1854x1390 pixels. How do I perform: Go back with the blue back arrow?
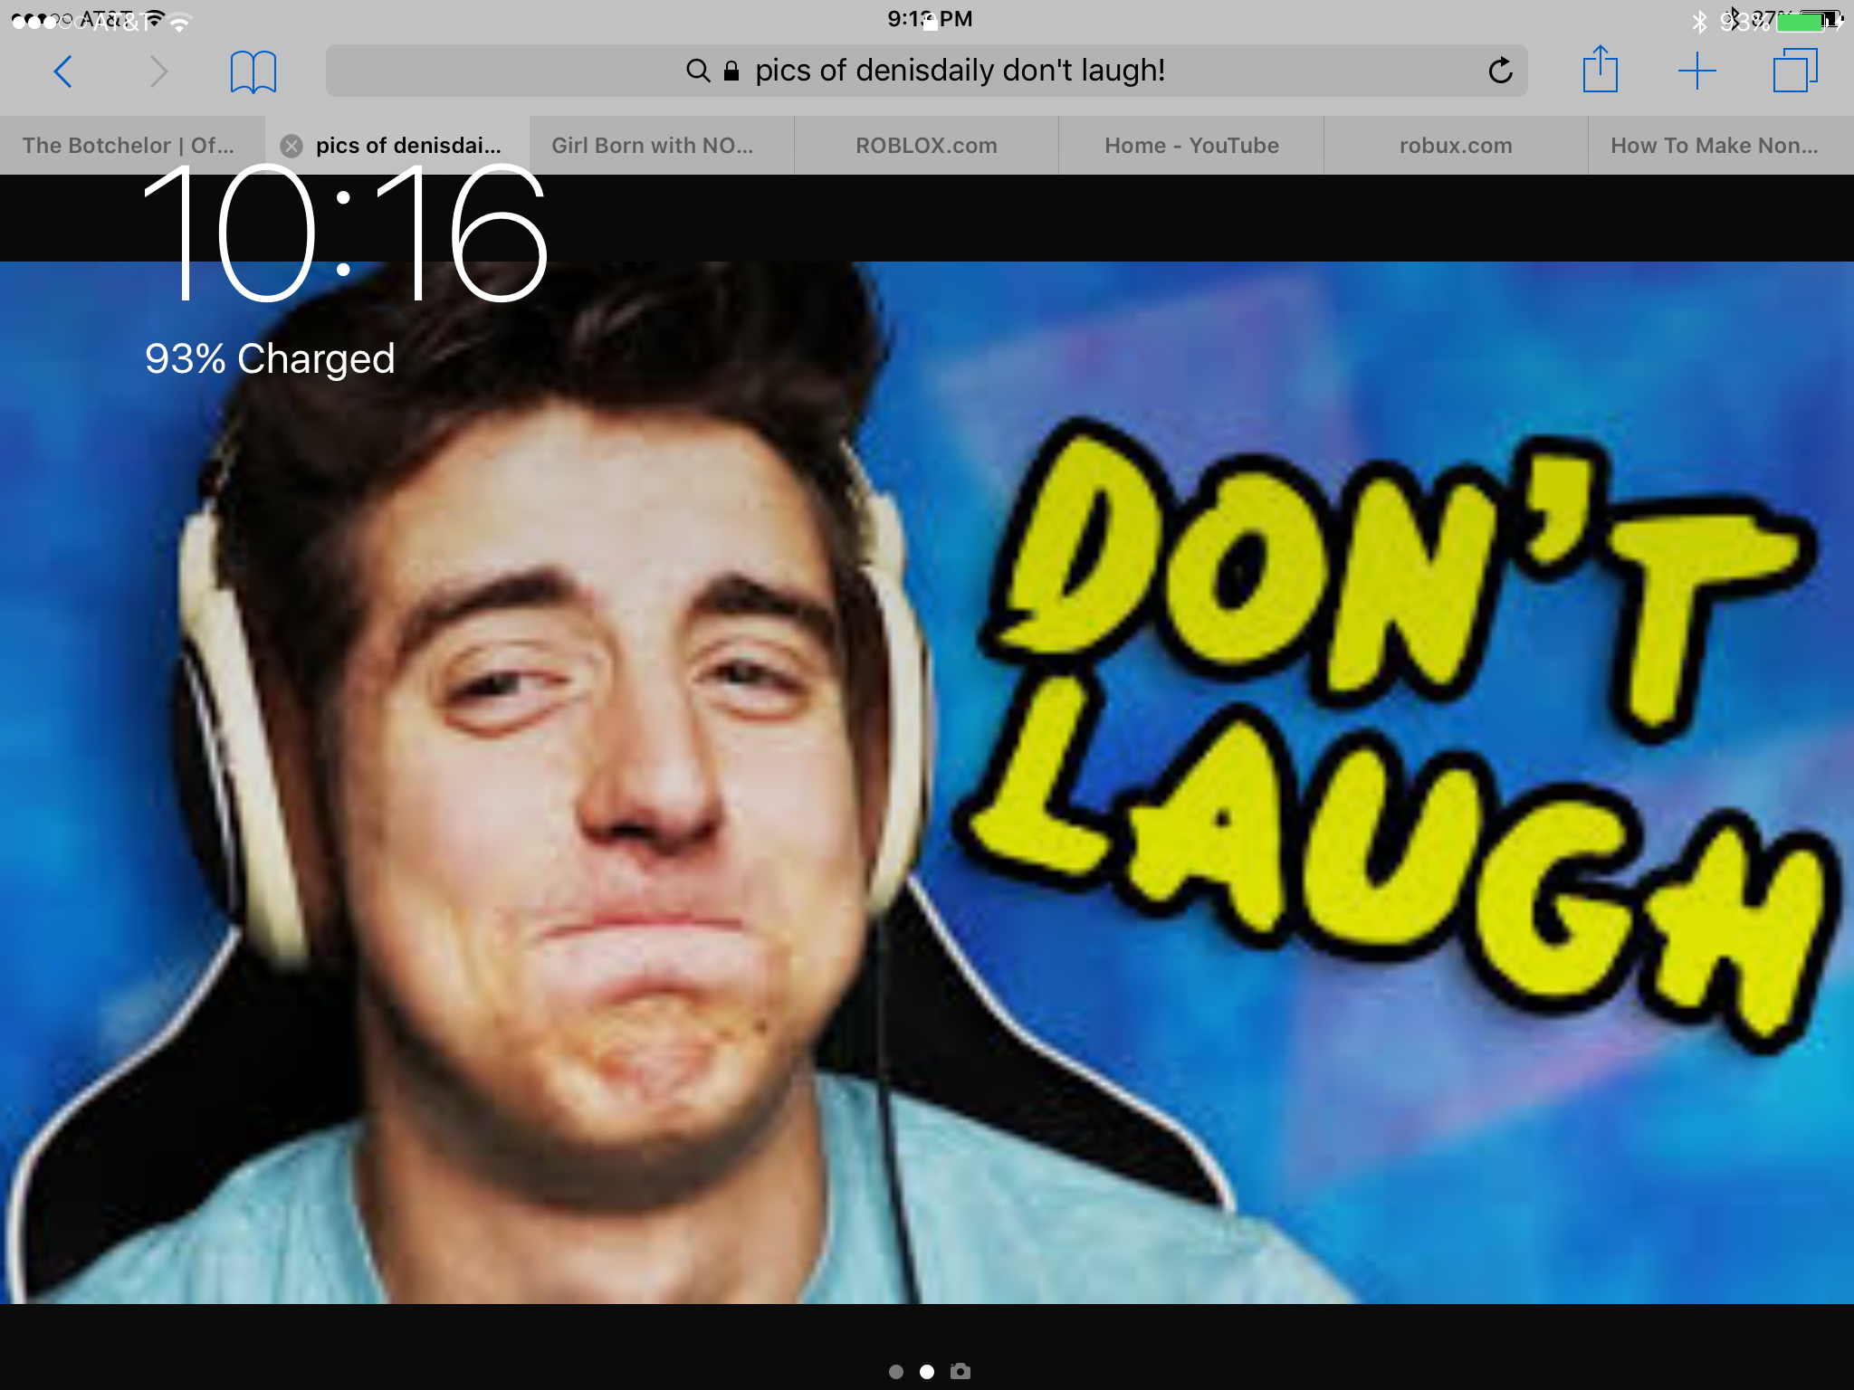click(x=62, y=71)
